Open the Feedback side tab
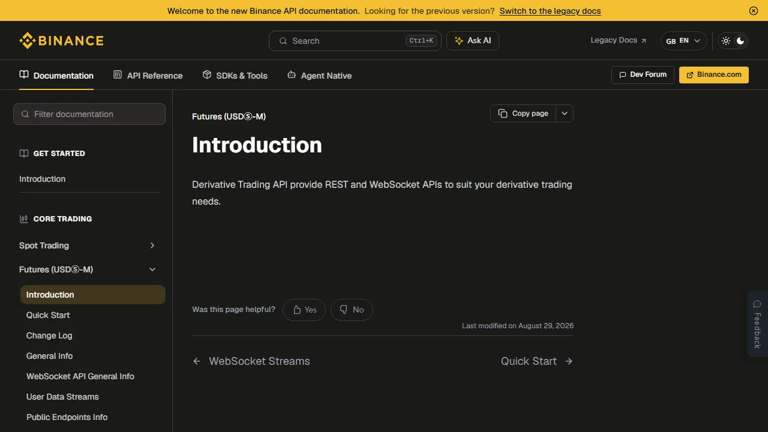768x432 pixels. point(757,324)
